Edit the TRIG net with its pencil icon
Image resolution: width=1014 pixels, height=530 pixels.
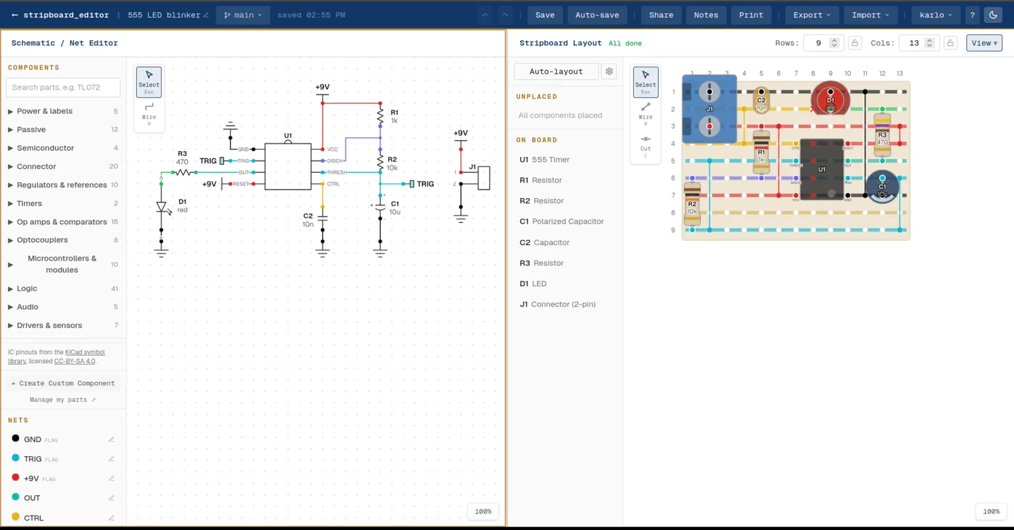click(x=112, y=459)
